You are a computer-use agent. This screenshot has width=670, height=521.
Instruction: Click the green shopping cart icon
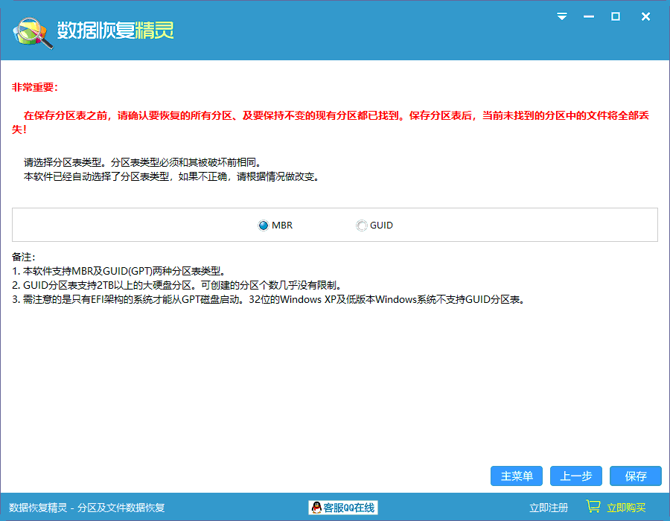[593, 506]
